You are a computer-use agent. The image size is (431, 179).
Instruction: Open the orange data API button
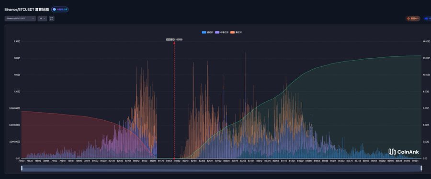413,19
